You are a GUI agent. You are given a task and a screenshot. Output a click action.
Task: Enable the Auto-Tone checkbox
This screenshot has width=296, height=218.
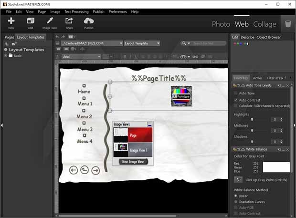(235, 93)
